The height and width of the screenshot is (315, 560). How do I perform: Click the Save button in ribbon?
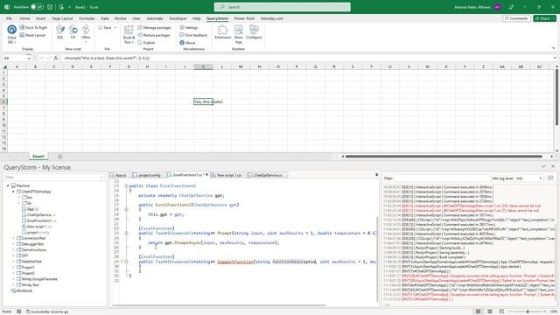coord(105,27)
